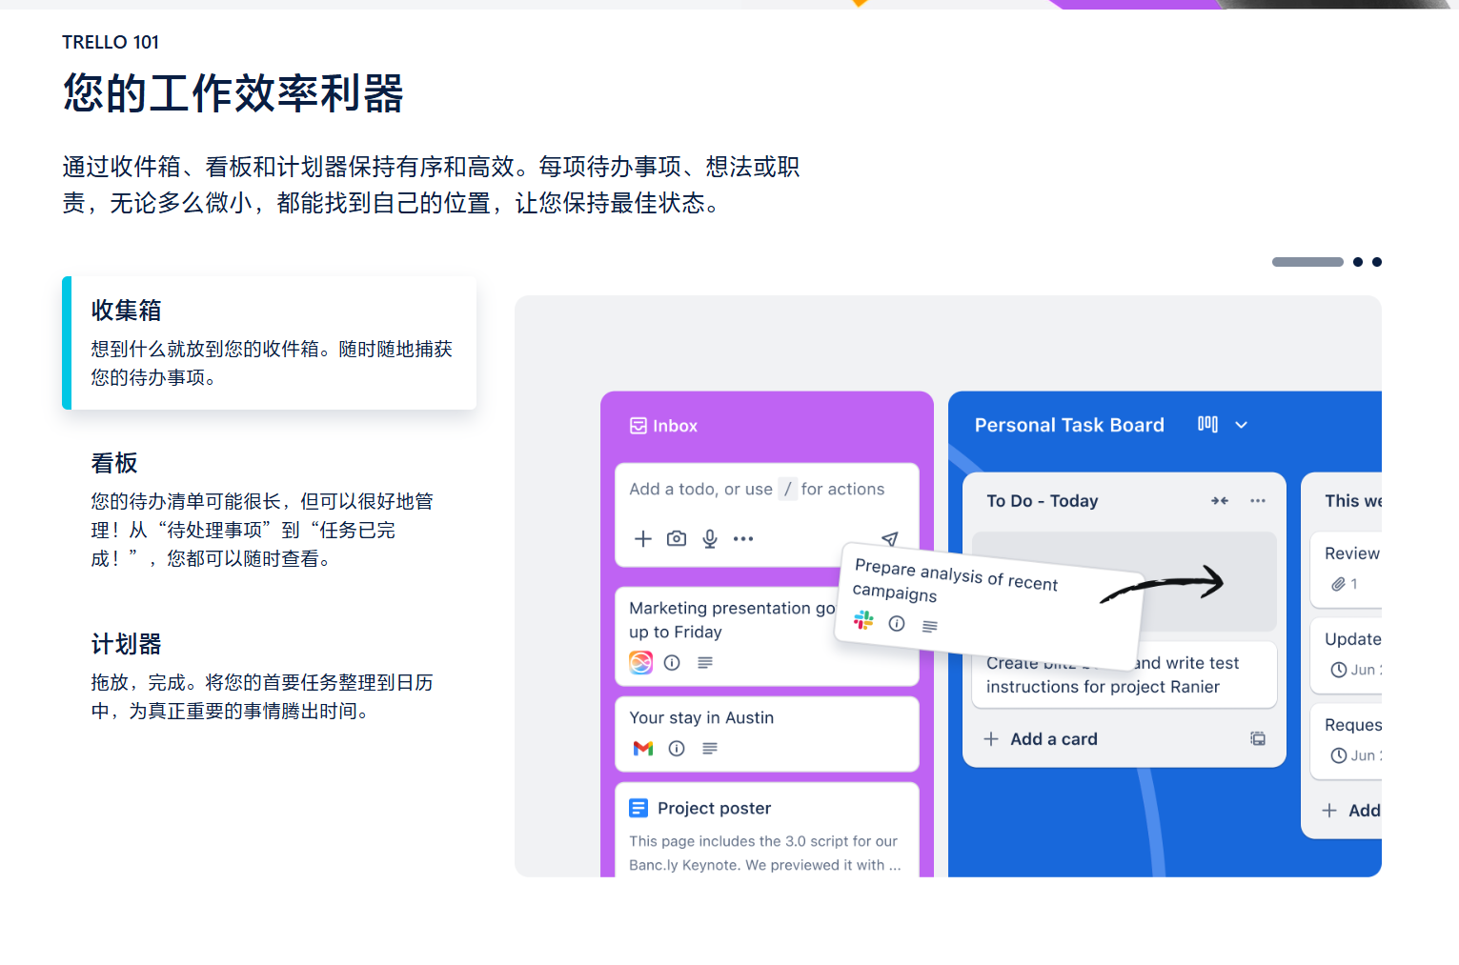The width and height of the screenshot is (1459, 965).
Task: Go to third carousel dot
Action: [x=1377, y=262]
